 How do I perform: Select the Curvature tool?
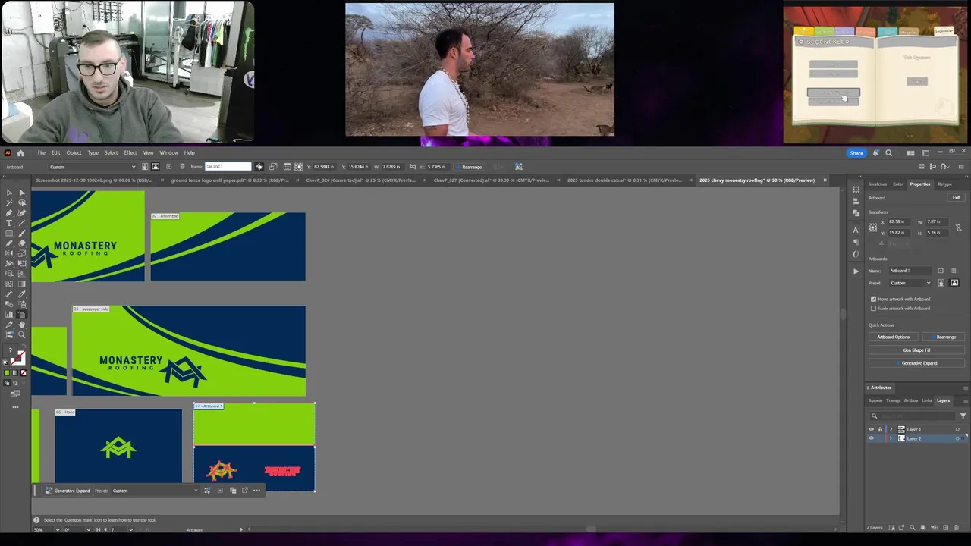coord(22,213)
